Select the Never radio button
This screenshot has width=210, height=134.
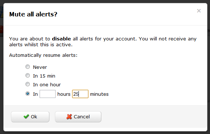(28, 67)
